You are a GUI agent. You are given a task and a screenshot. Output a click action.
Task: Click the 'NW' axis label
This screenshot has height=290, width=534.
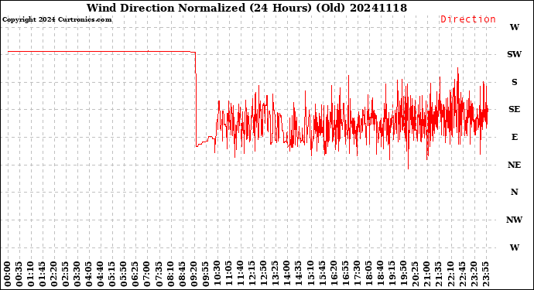click(514, 220)
